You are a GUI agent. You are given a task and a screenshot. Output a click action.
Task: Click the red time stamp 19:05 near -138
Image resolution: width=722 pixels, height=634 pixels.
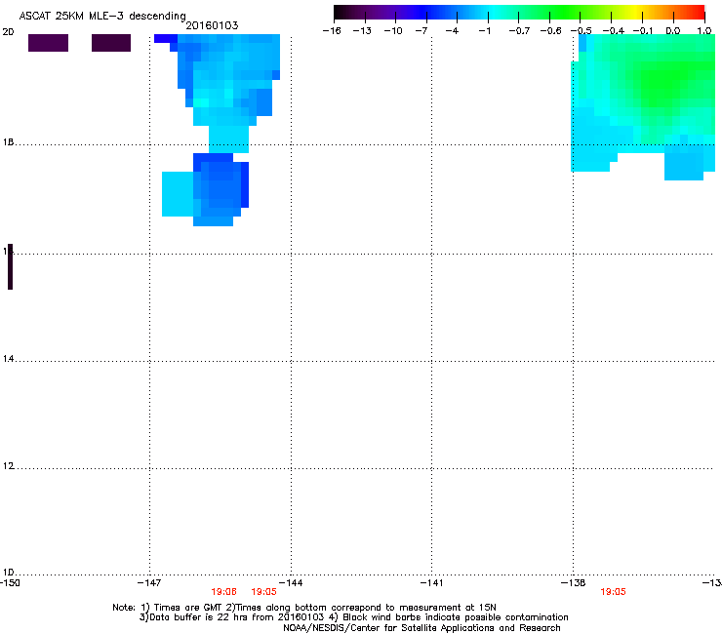pyautogui.click(x=613, y=592)
